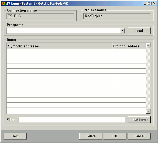Click inside the Programs combo box field

pyautogui.click(x=64, y=31)
